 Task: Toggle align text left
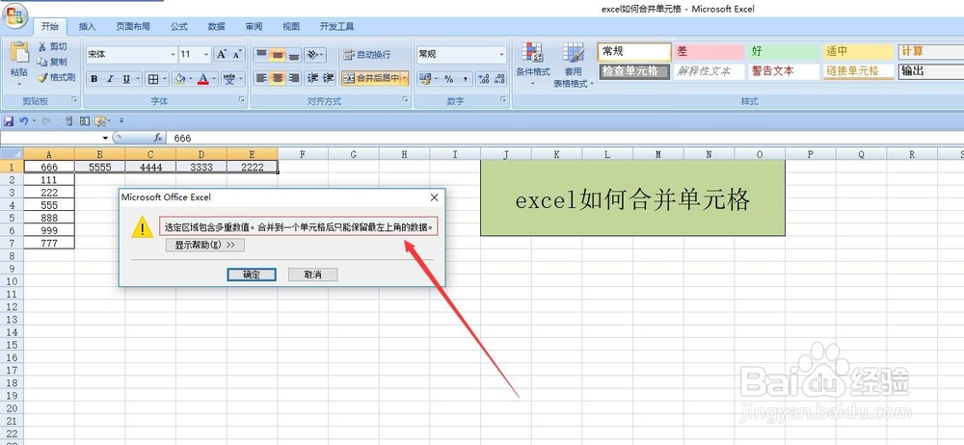point(261,78)
